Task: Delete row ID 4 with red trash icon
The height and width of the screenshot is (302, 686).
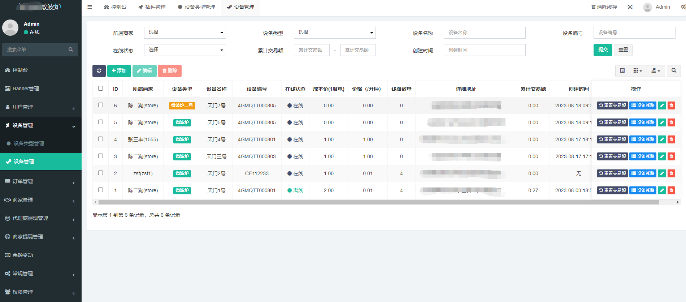Action: click(671, 139)
